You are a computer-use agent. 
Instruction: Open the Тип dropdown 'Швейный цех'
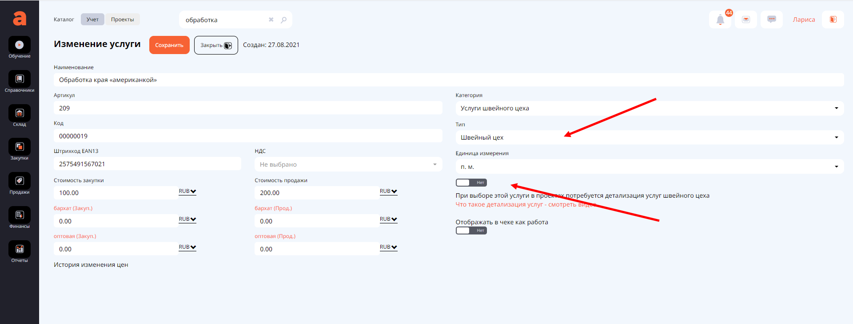click(649, 137)
